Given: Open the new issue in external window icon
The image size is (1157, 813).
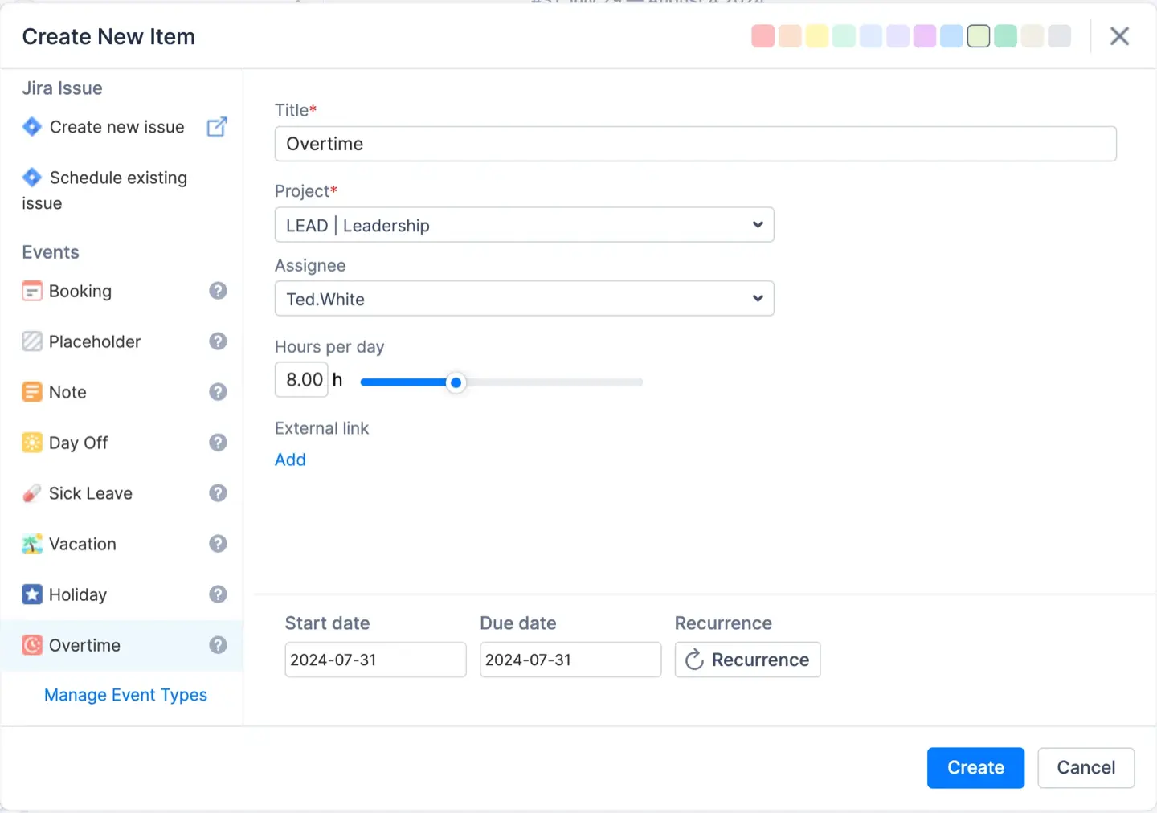Looking at the screenshot, I should [216, 126].
